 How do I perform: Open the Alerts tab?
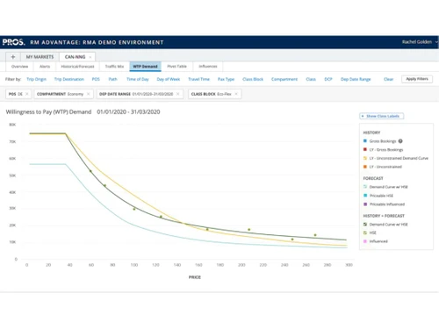point(45,67)
